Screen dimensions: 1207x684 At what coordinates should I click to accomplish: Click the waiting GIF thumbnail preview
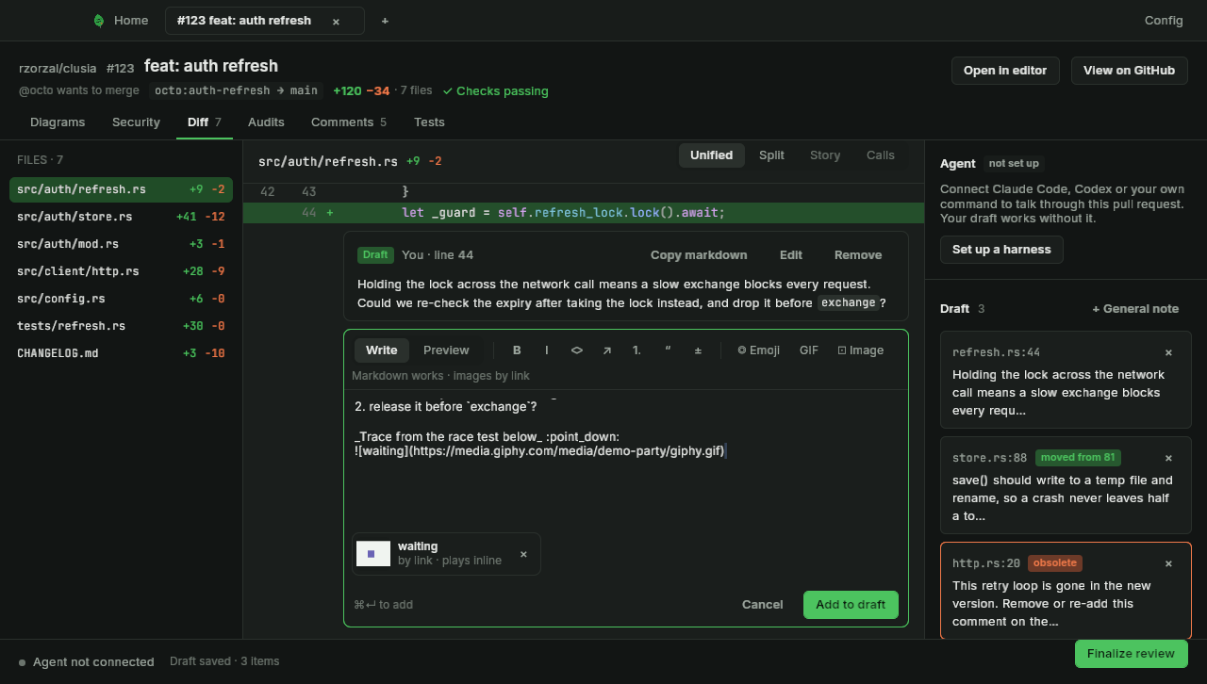click(x=373, y=554)
